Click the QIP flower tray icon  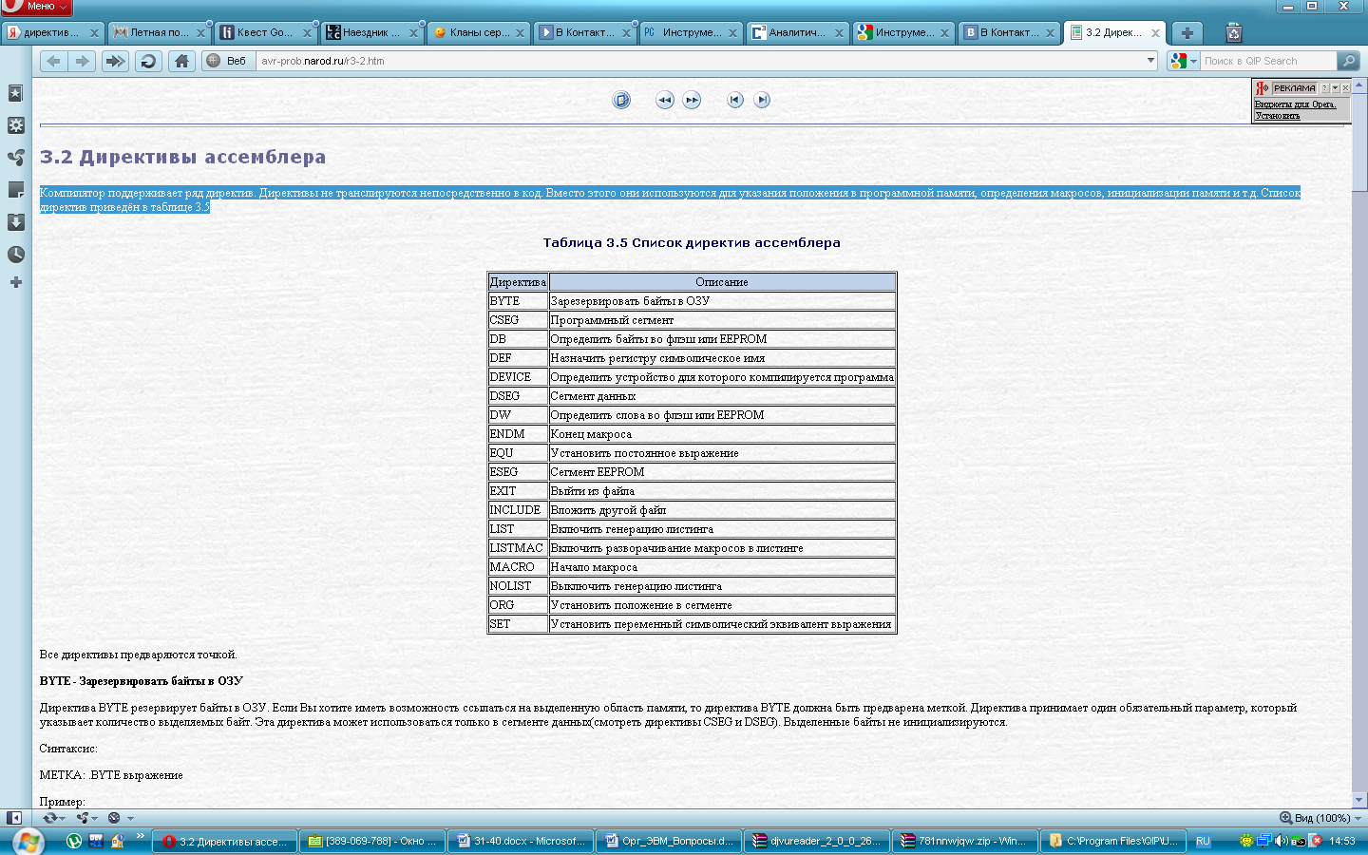[x=1247, y=841]
